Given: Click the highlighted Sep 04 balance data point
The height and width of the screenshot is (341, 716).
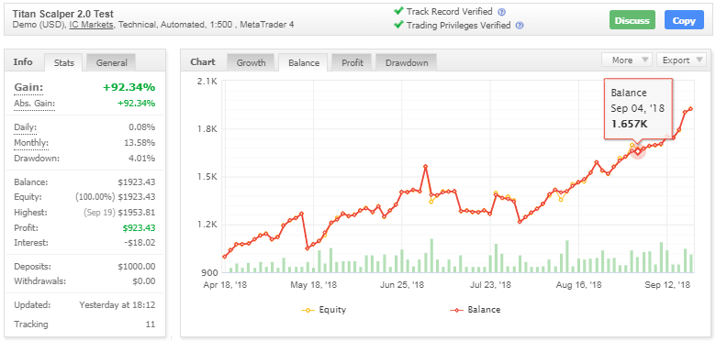Looking at the screenshot, I should click(638, 151).
